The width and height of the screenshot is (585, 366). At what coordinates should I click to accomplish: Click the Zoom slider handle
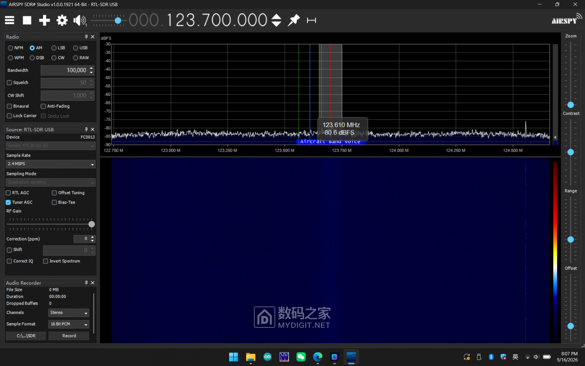(x=571, y=105)
